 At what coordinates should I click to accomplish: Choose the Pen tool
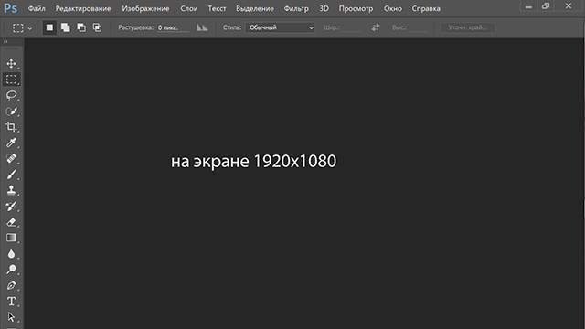pos(11,285)
